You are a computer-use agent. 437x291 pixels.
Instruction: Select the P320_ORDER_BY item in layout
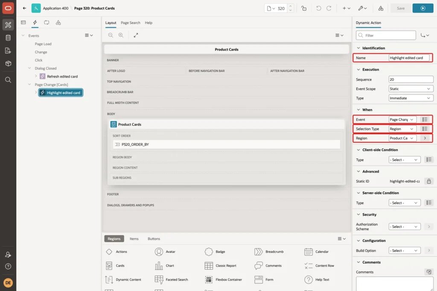click(227, 144)
